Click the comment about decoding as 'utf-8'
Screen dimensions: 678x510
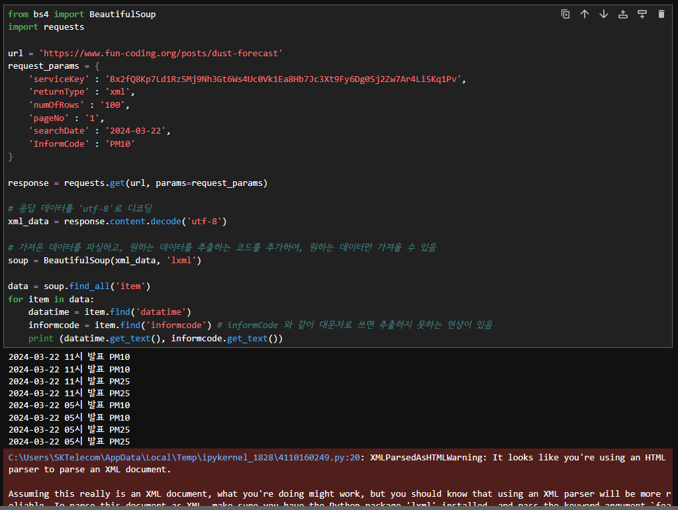tap(80, 208)
